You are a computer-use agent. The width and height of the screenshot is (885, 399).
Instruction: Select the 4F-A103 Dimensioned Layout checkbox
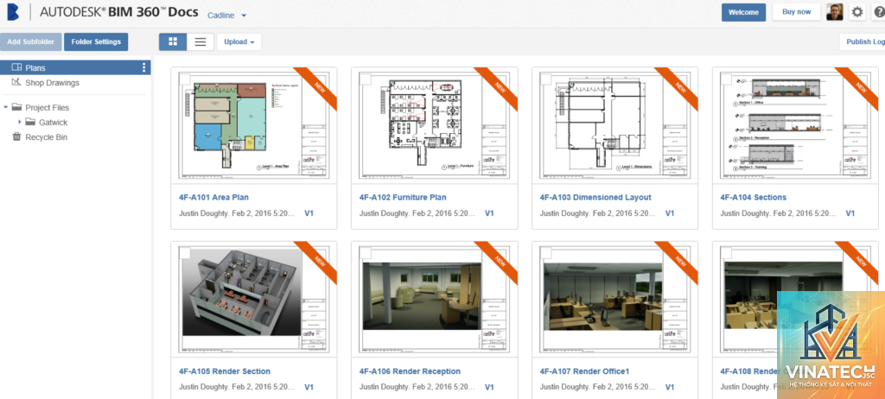(546, 79)
